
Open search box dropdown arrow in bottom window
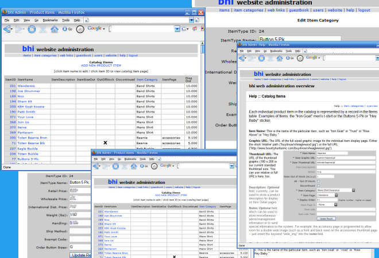pyautogui.click(x=232, y=166)
